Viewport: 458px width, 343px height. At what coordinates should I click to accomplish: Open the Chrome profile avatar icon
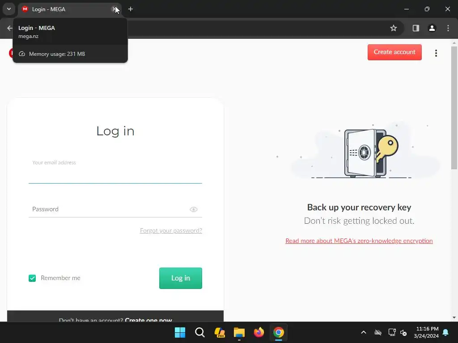click(432, 28)
